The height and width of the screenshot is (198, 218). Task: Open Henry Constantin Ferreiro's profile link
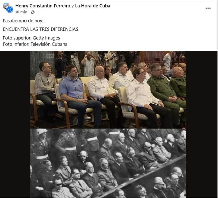43,6
